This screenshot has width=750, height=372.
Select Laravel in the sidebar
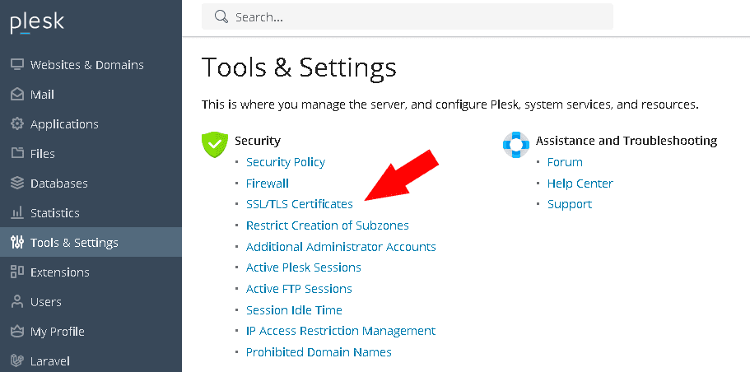pyautogui.click(x=50, y=360)
